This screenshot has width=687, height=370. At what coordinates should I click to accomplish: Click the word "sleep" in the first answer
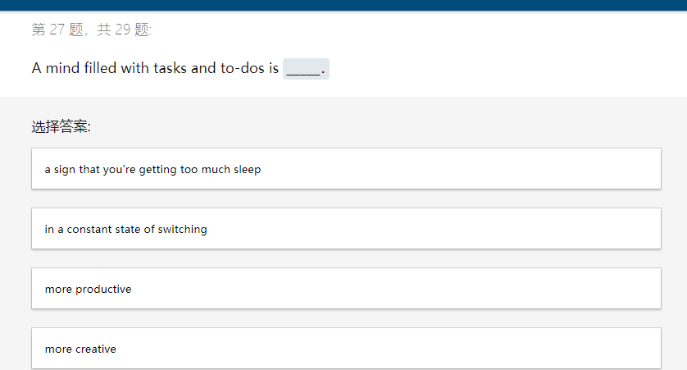[247, 170]
